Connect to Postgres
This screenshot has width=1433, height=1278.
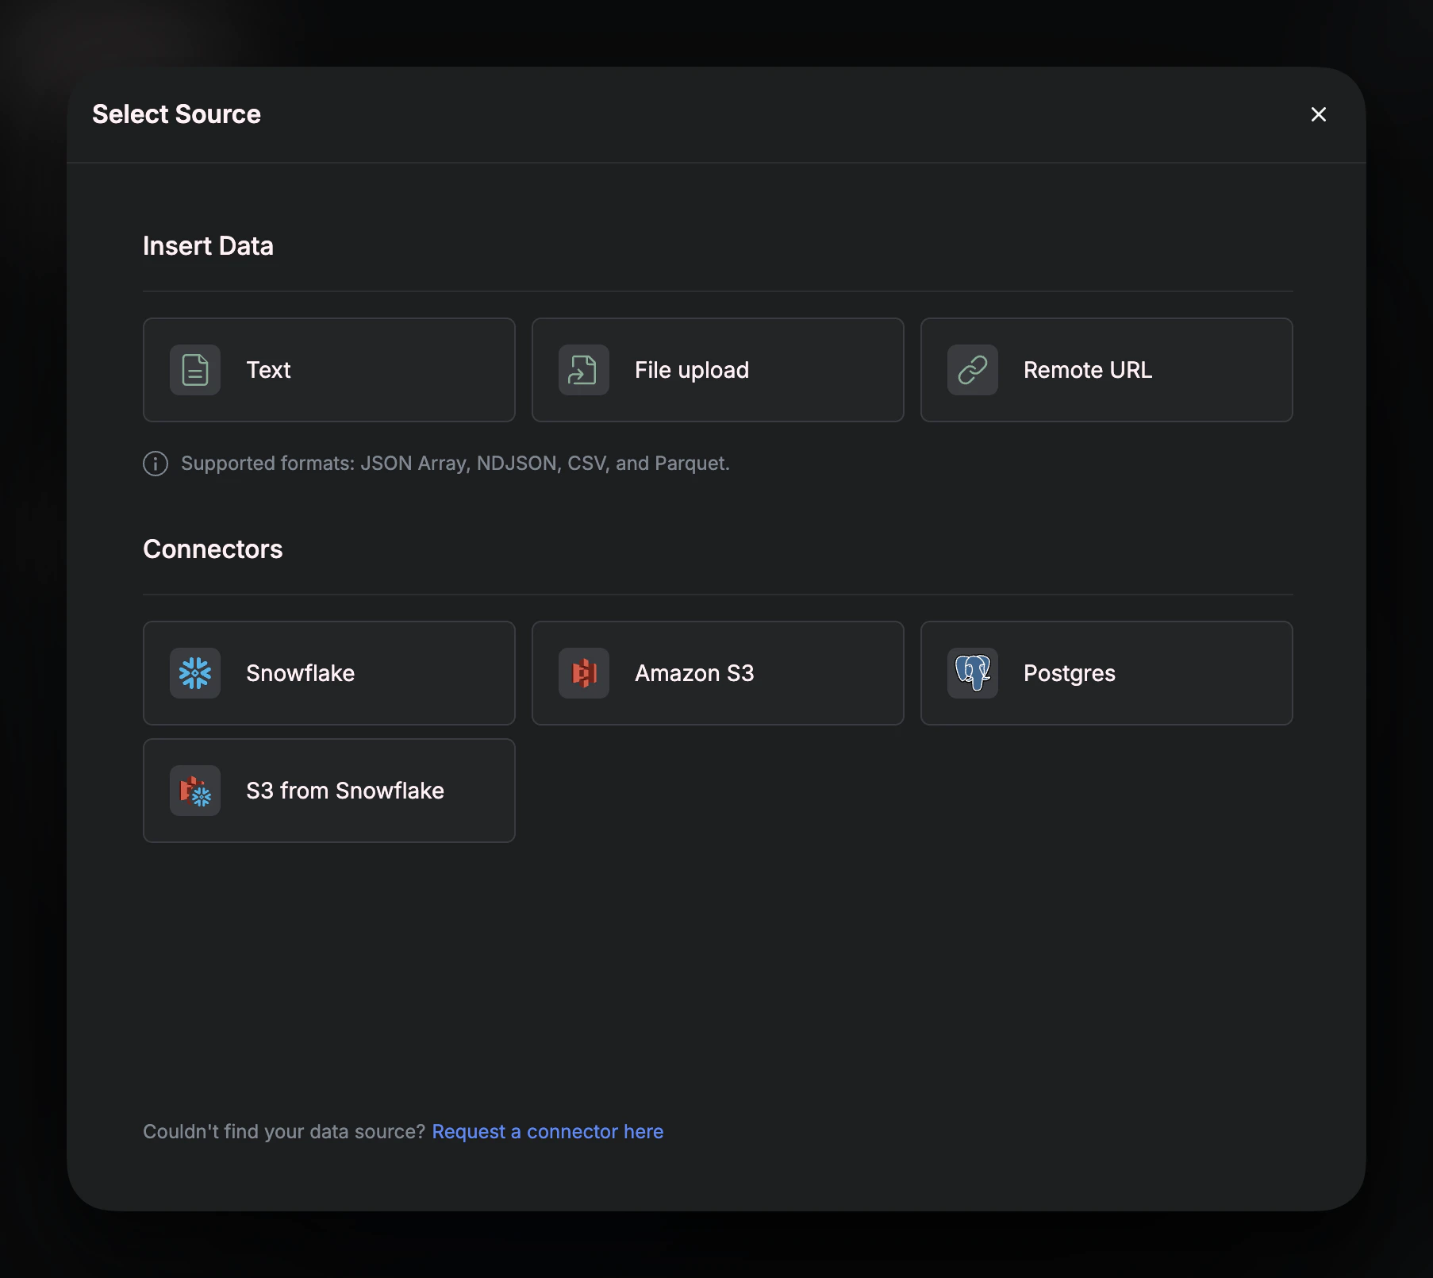pyautogui.click(x=1106, y=673)
